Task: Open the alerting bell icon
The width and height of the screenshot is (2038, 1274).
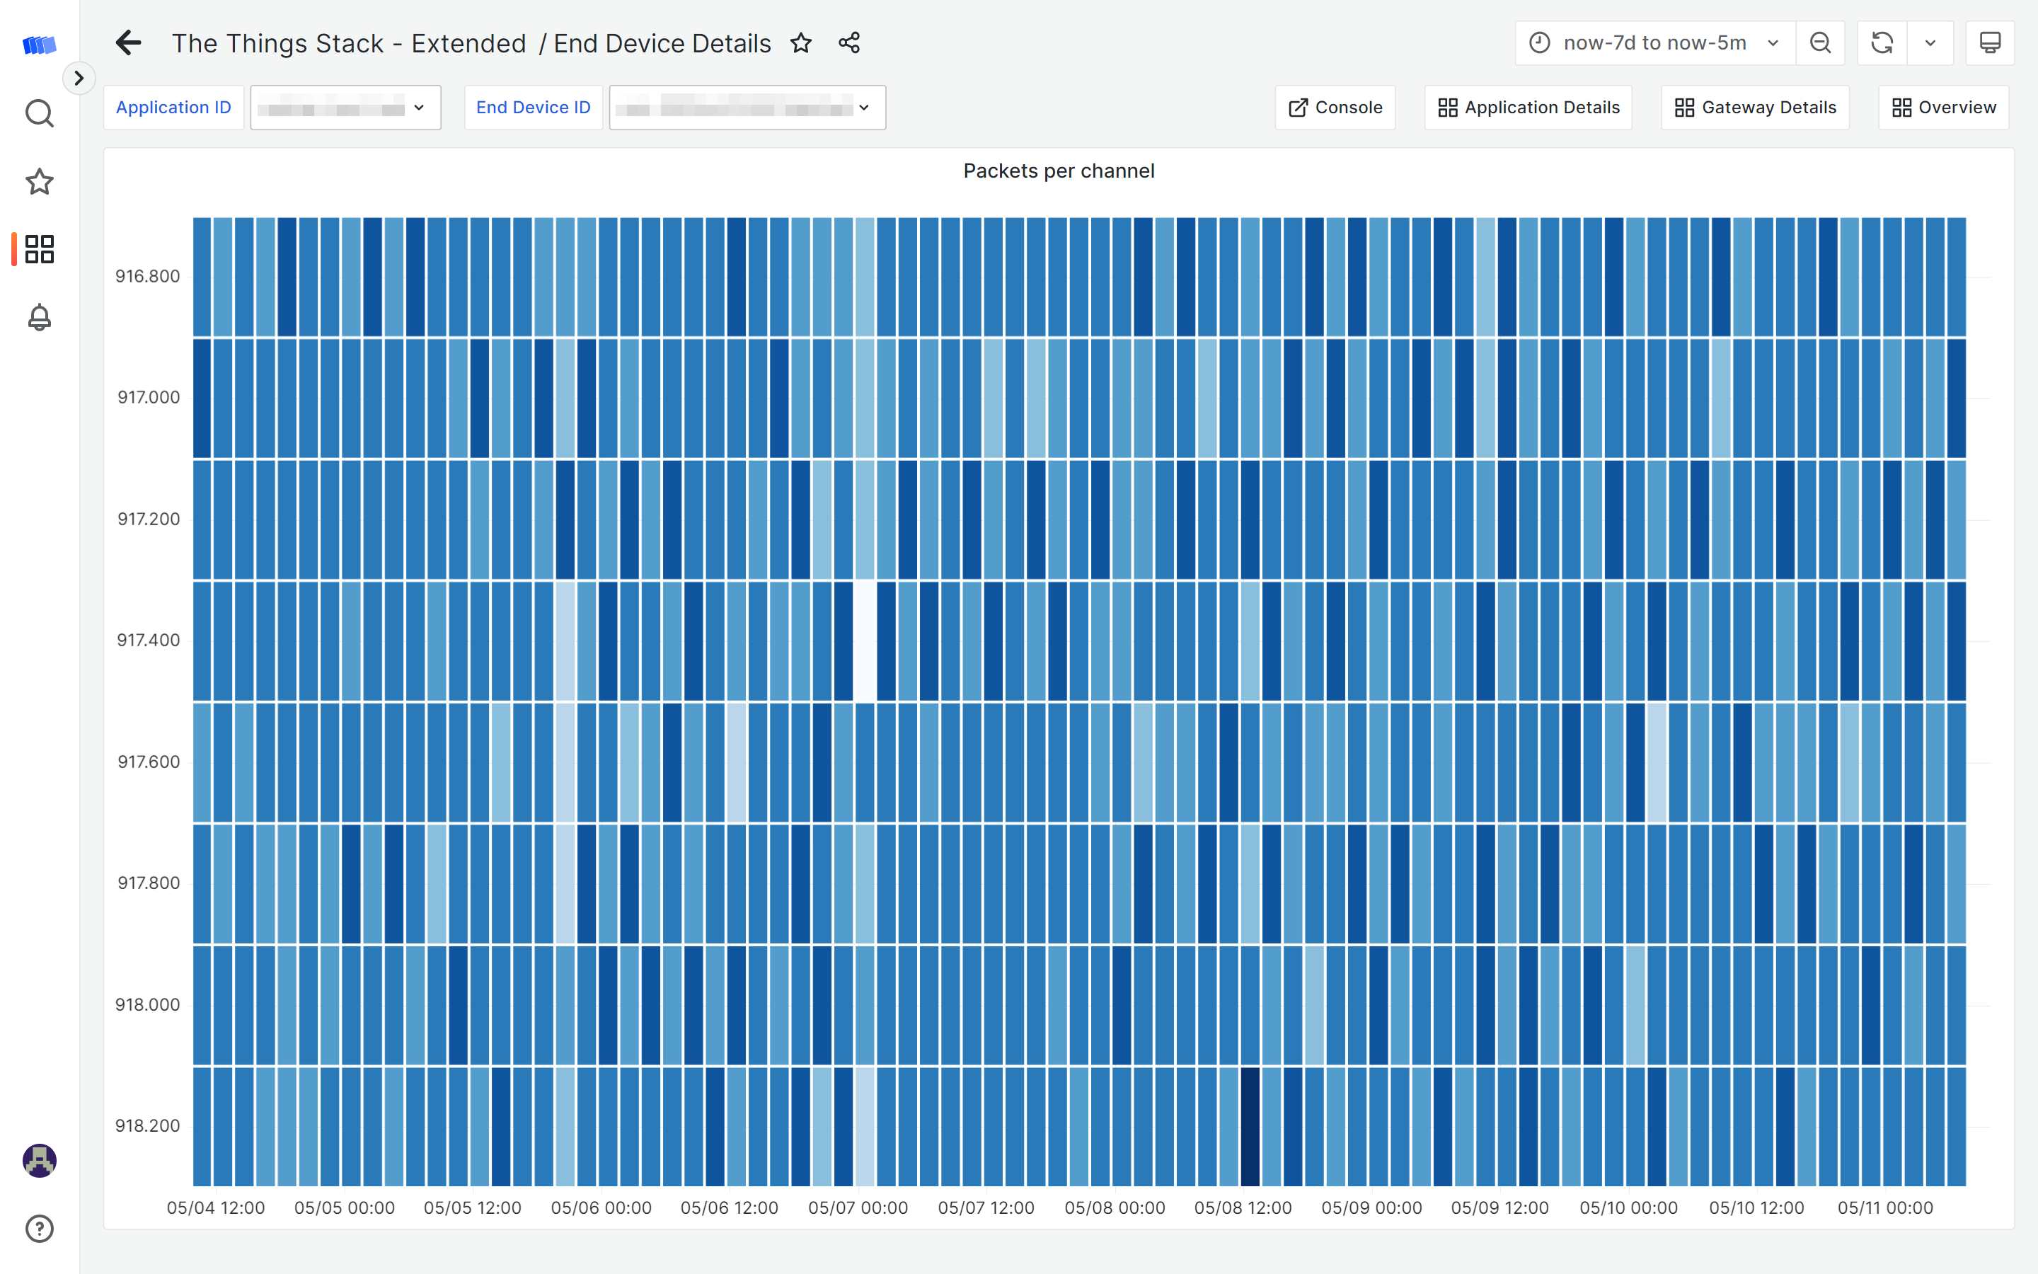Action: 40,318
